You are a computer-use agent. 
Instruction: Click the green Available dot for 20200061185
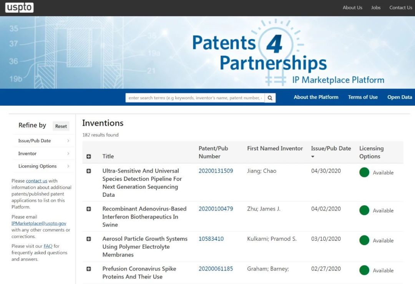(x=364, y=270)
